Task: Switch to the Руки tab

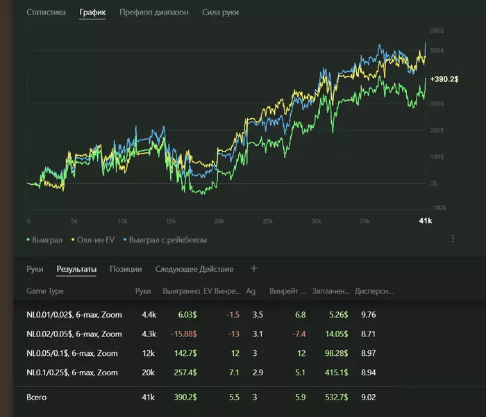Action: 35,269
